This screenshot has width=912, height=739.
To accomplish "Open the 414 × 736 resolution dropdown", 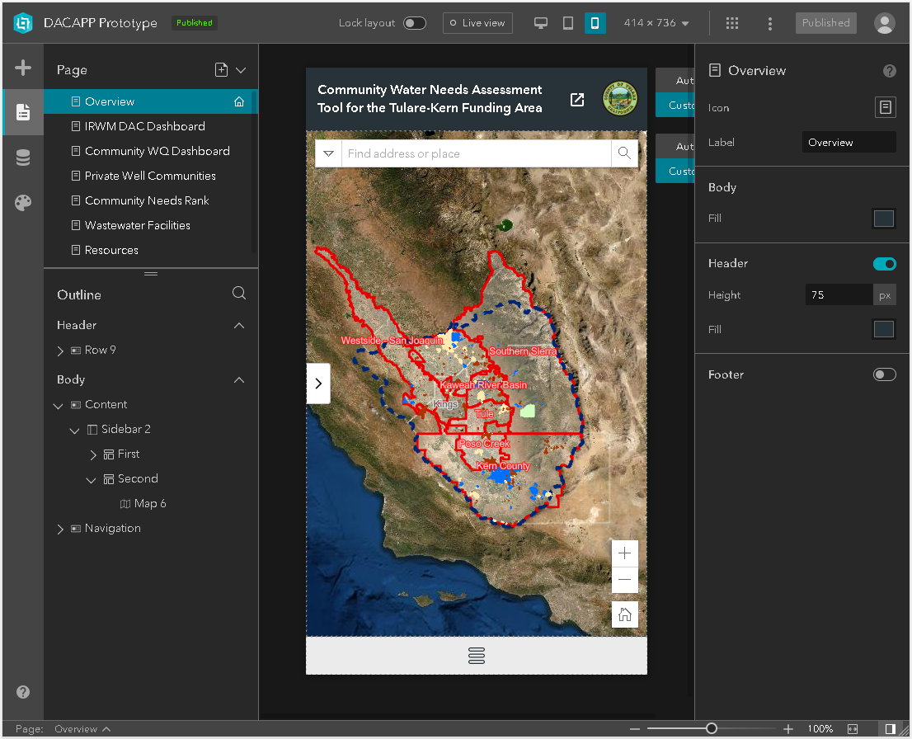I will click(x=656, y=23).
